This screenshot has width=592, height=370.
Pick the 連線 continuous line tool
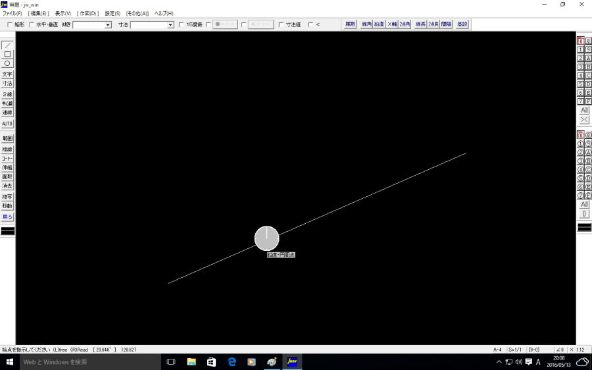pyautogui.click(x=7, y=113)
